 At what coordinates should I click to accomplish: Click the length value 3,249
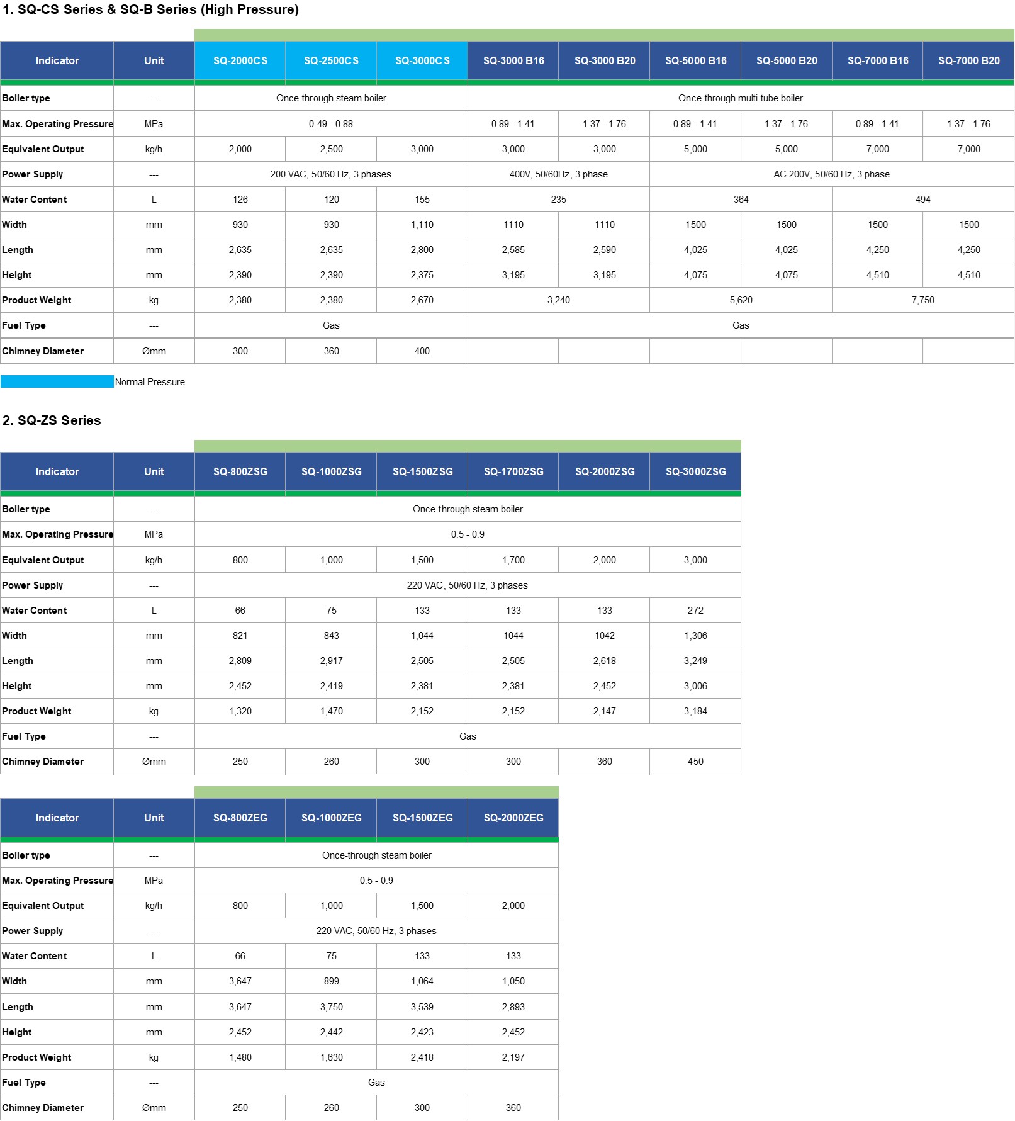(x=695, y=661)
